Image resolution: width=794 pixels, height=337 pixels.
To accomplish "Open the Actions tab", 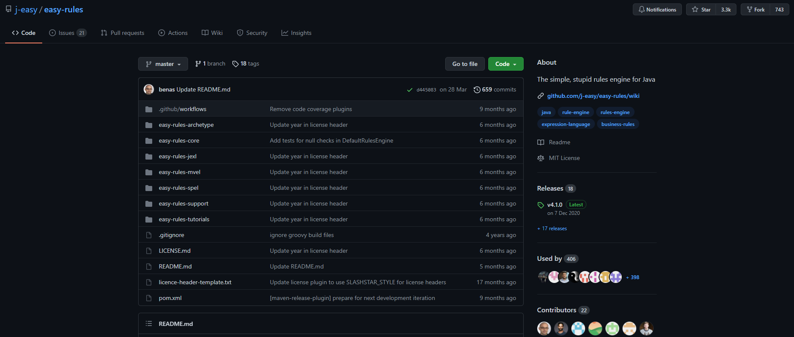I will click(173, 33).
